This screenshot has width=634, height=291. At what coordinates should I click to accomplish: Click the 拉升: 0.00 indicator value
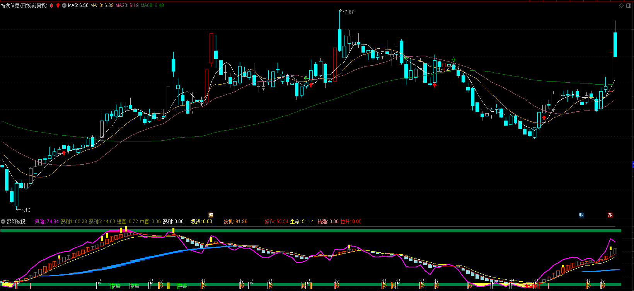click(x=351, y=221)
